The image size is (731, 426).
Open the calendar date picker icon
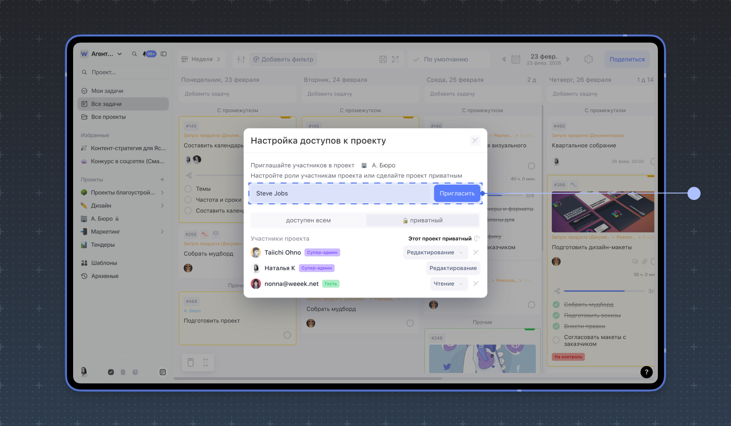(x=516, y=59)
